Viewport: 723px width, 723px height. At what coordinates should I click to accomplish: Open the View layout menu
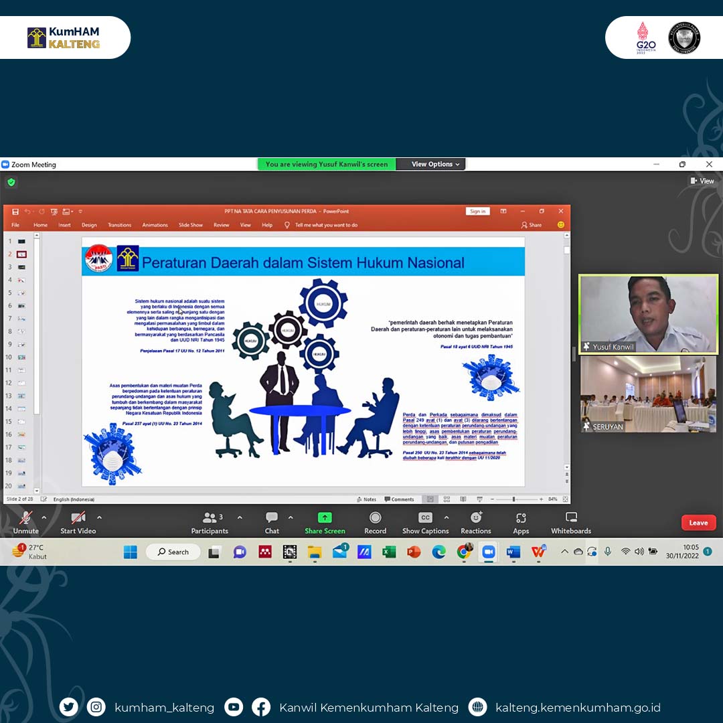[x=702, y=181]
